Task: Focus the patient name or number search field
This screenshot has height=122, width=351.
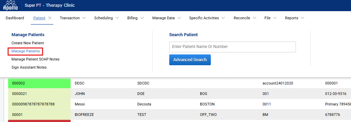Action: 232,47
